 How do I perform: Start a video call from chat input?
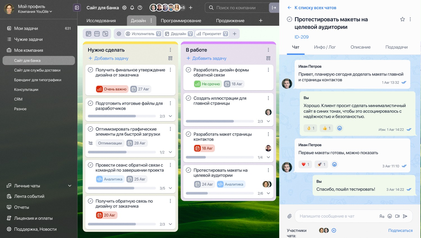397,216
